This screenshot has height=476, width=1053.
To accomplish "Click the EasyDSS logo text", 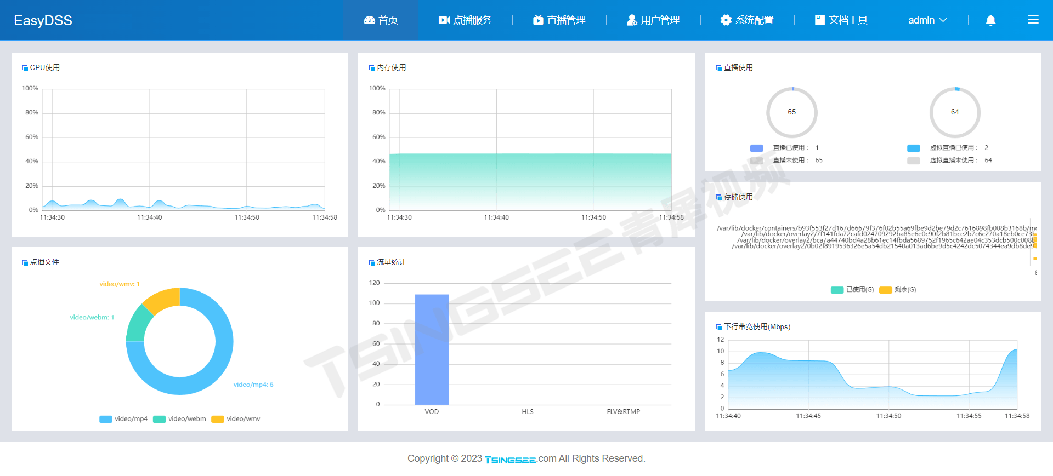I will click(43, 20).
